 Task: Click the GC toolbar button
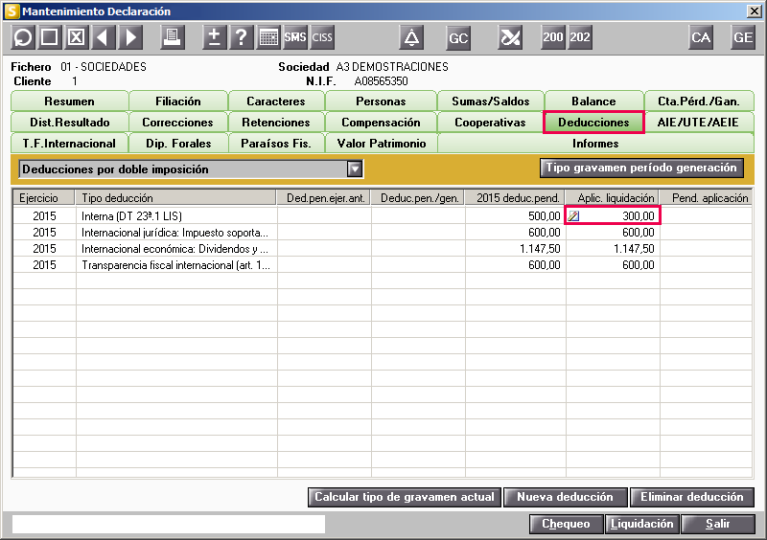458,37
